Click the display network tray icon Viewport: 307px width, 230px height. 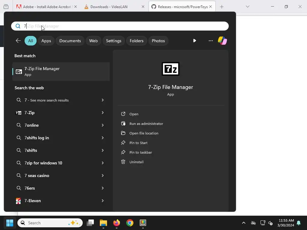point(263,223)
